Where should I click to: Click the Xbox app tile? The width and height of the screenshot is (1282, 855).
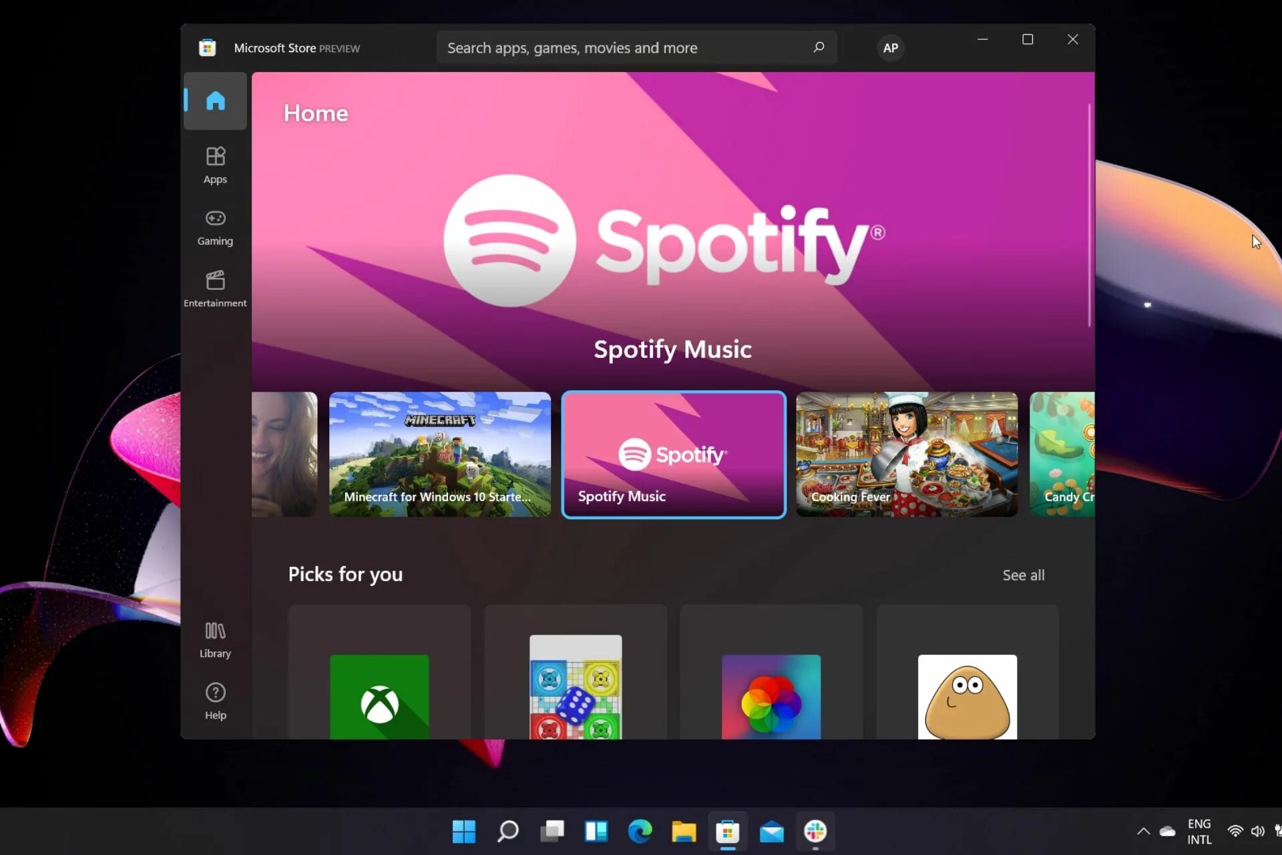click(x=379, y=696)
